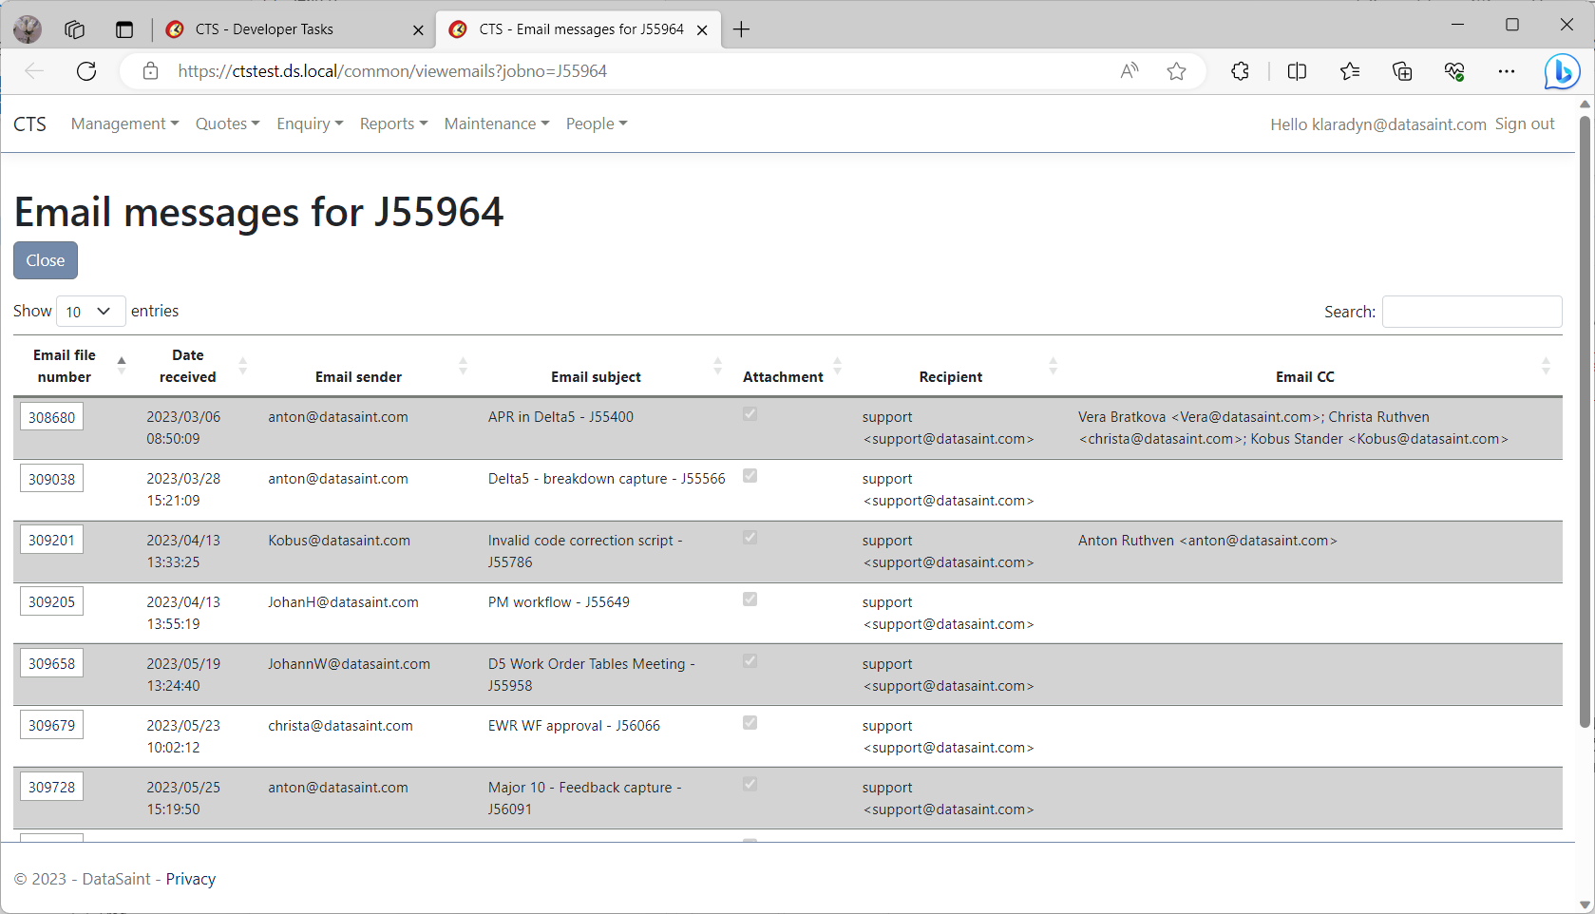Close the CTS - Developer Tasks tab
The height and width of the screenshot is (914, 1595).
coord(418,30)
